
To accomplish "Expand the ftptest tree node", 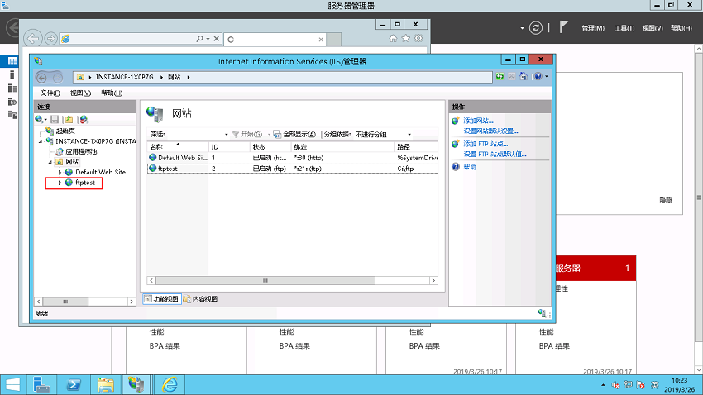I will point(60,183).
